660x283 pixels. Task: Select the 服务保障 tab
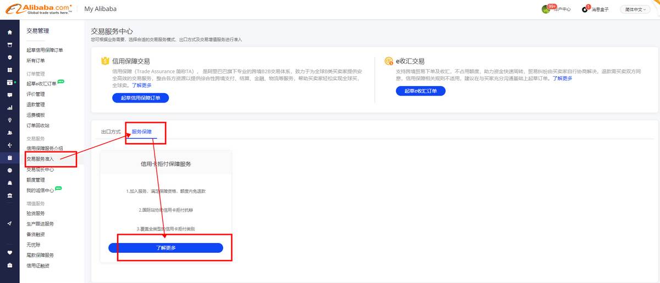(141, 132)
